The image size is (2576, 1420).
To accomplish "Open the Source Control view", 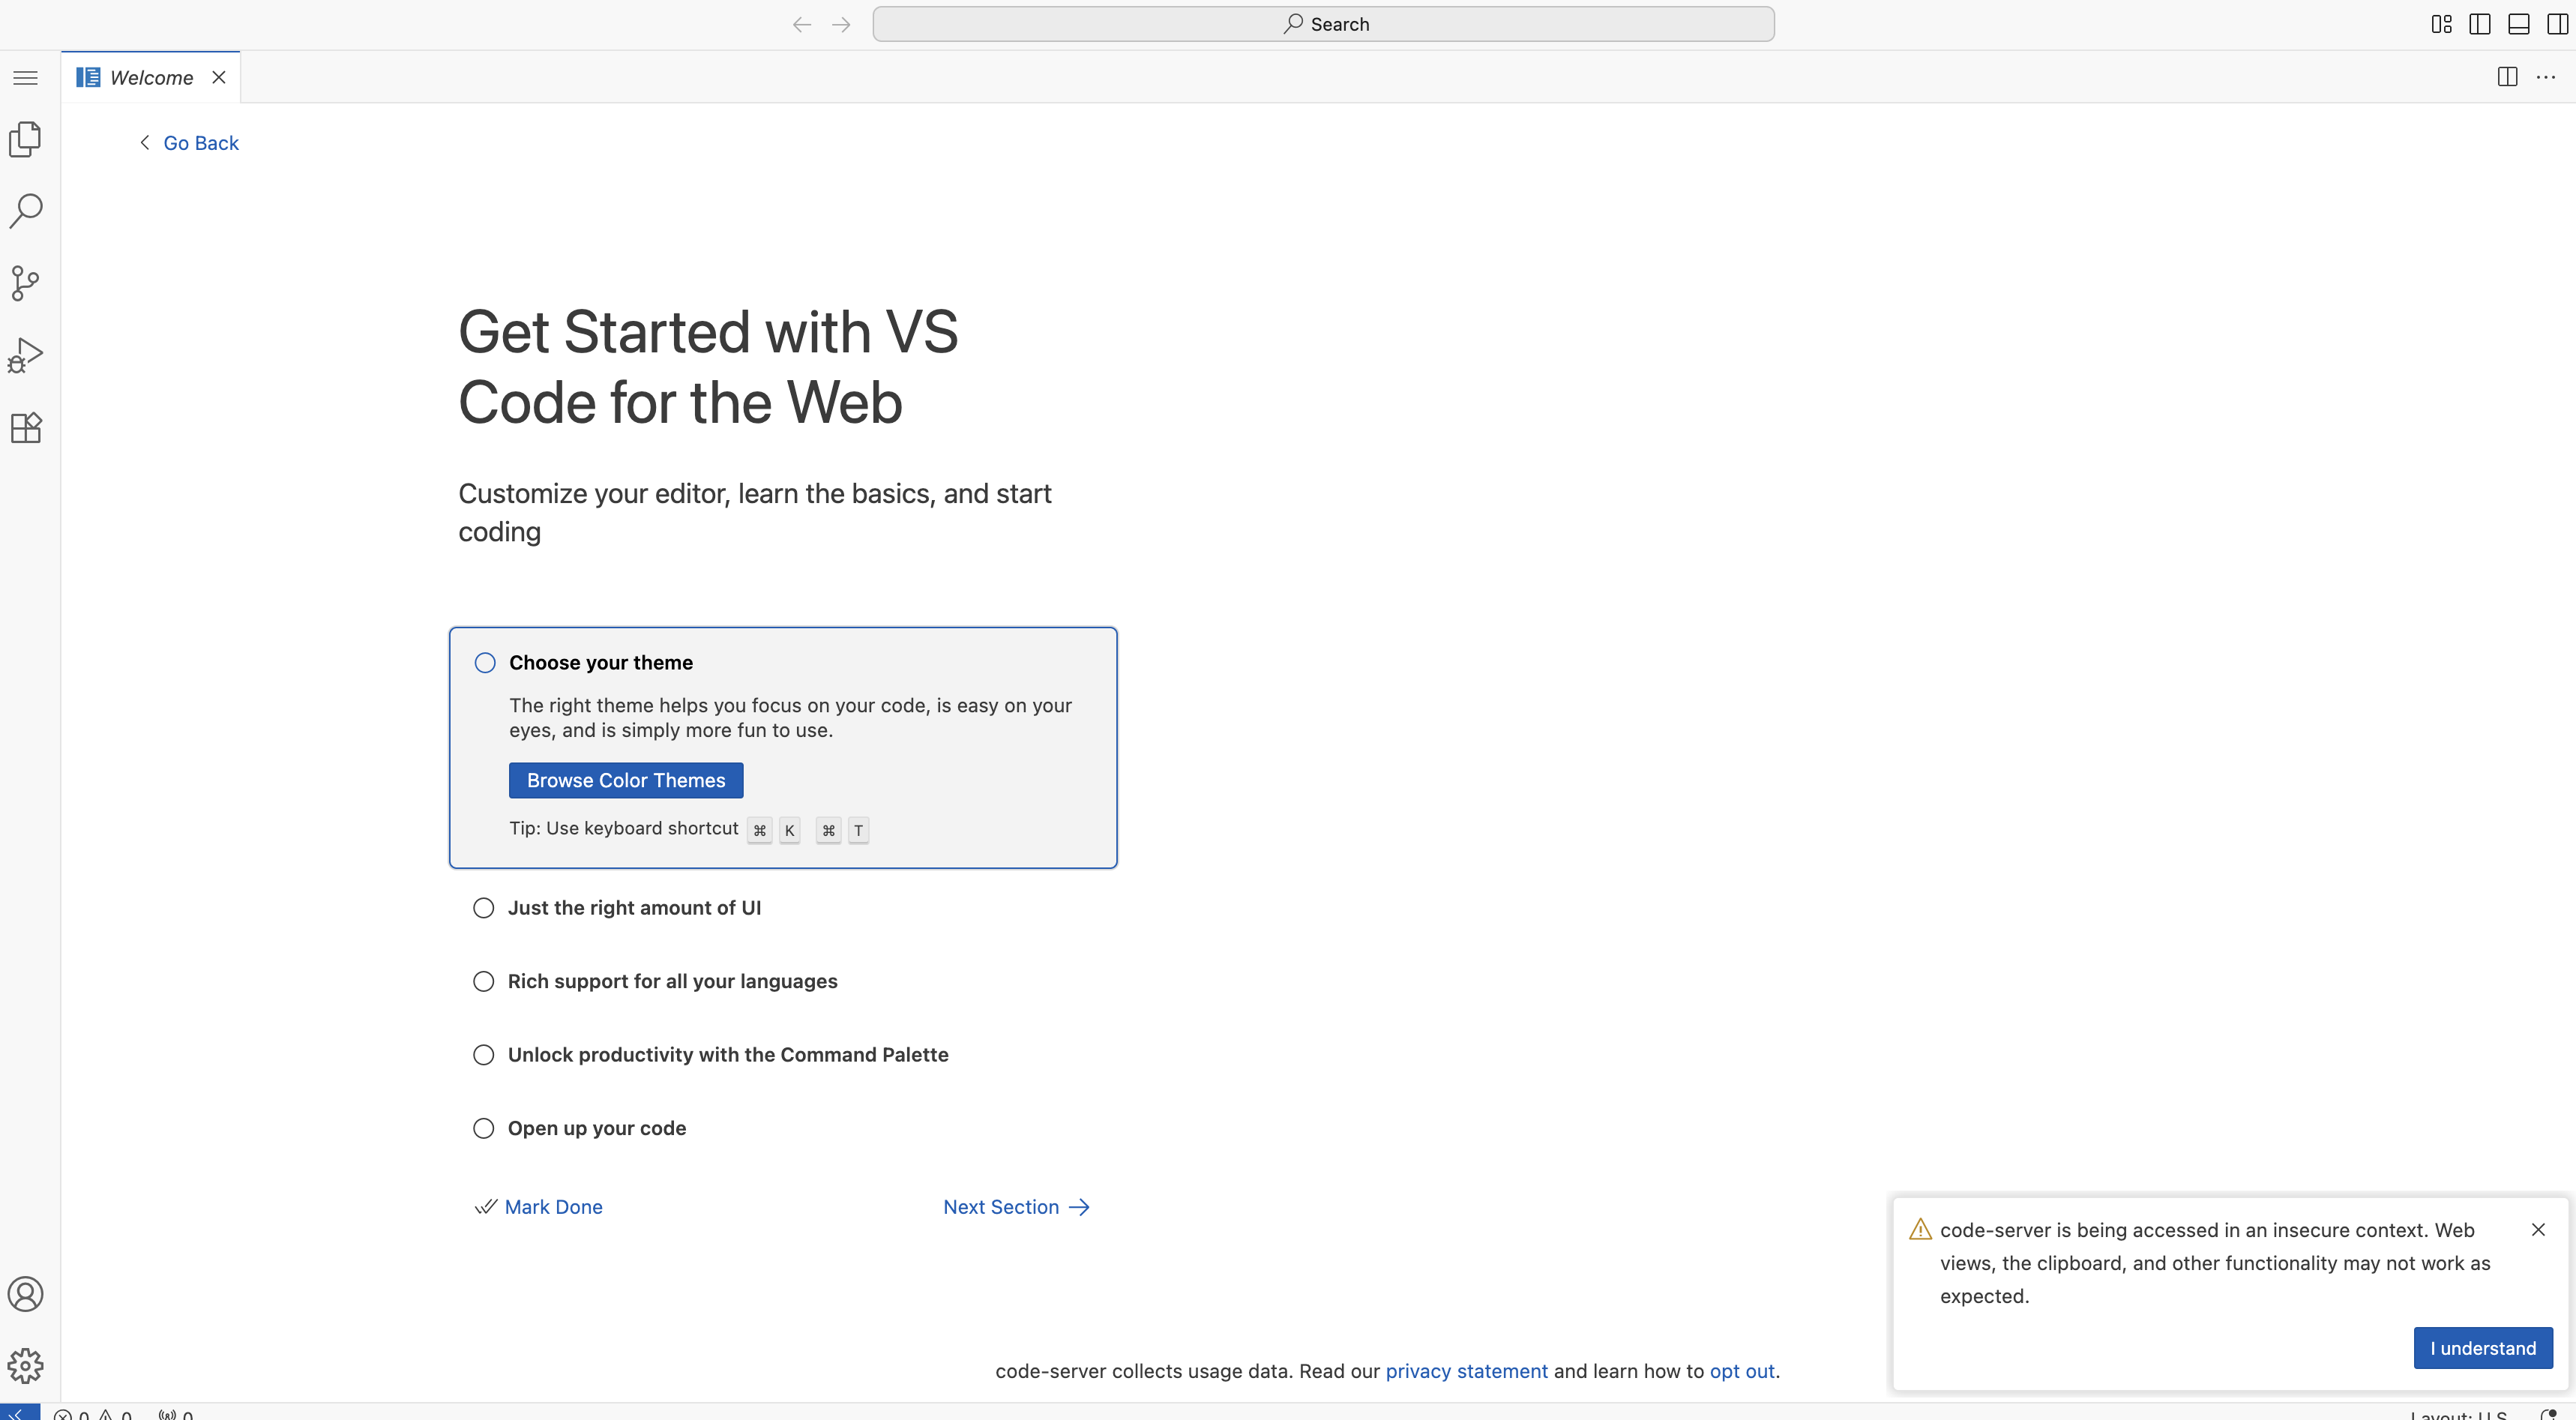I will [26, 283].
